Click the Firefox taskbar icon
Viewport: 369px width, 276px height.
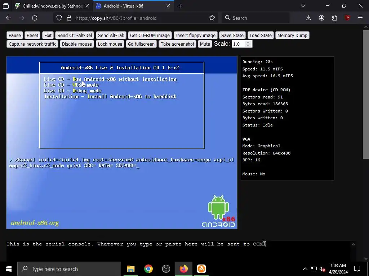coord(183,269)
